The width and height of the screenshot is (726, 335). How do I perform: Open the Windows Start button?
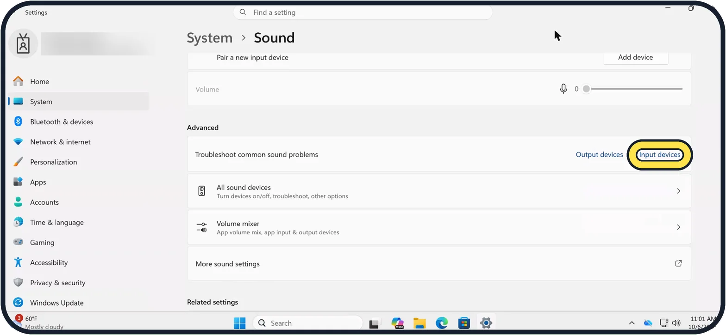[x=240, y=323]
